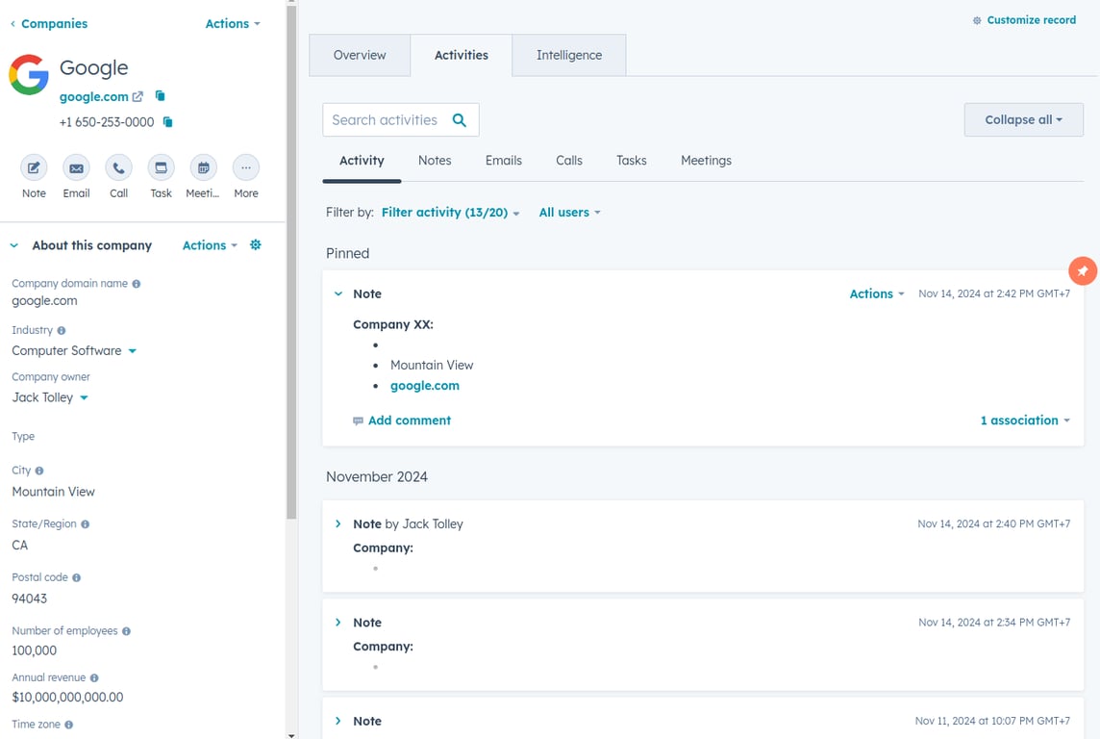1100x739 pixels.
Task: Click the Meeting calendar icon
Action: click(203, 168)
